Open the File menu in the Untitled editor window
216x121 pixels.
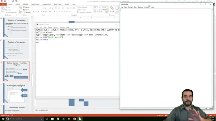122,7
